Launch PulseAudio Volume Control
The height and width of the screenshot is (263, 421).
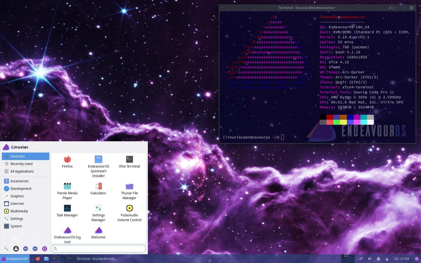pyautogui.click(x=129, y=213)
